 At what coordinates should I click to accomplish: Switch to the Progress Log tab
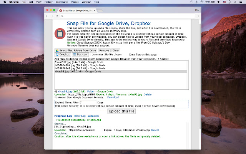click(63, 116)
